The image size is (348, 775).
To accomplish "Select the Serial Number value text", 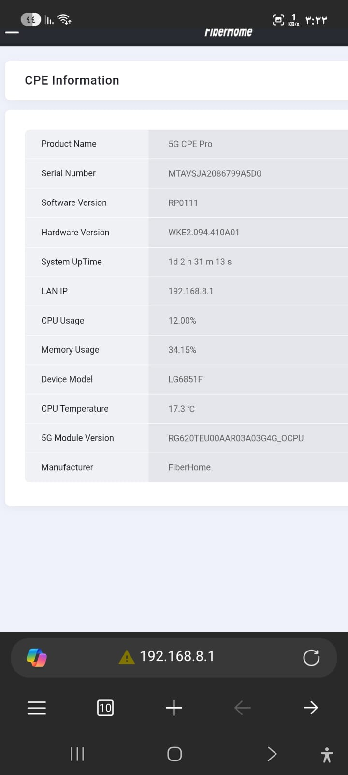I will tap(215, 173).
